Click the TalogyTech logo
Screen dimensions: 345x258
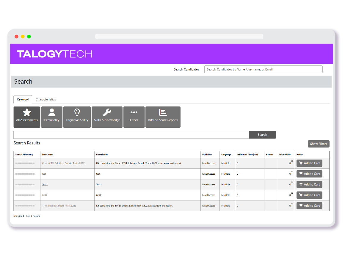54,54
